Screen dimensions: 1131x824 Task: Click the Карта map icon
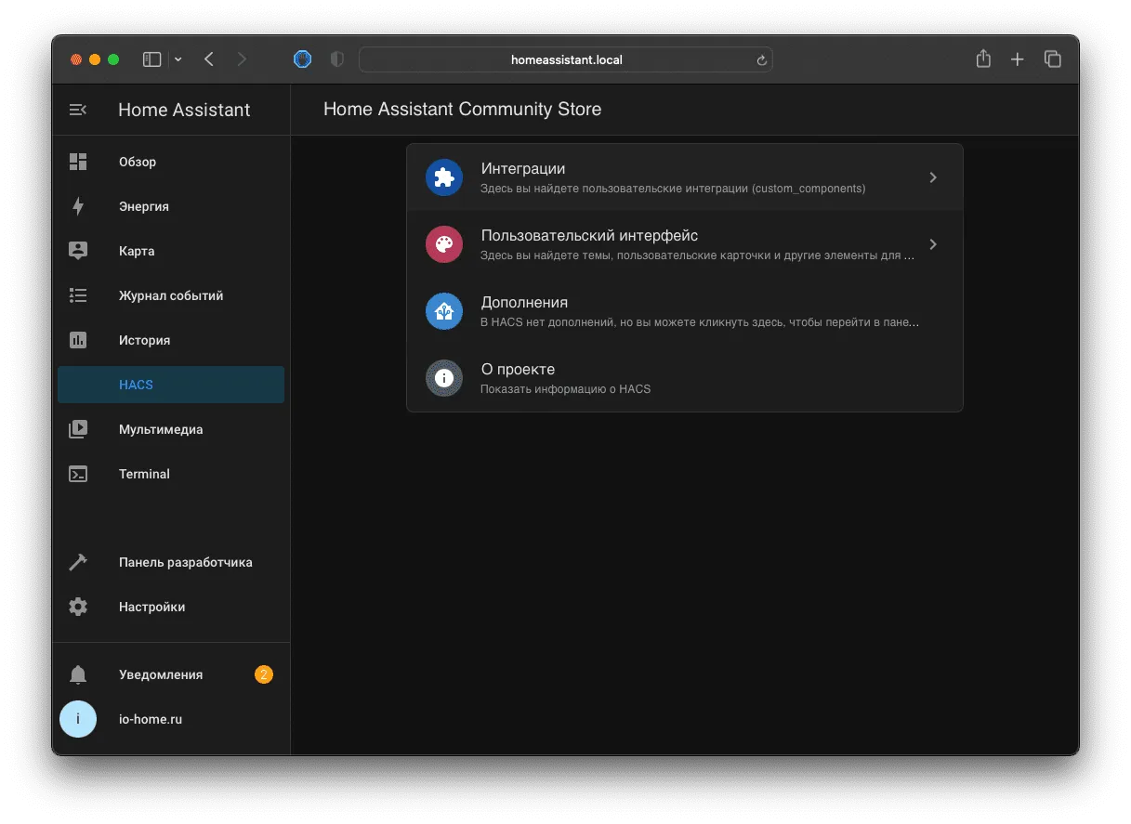78,251
